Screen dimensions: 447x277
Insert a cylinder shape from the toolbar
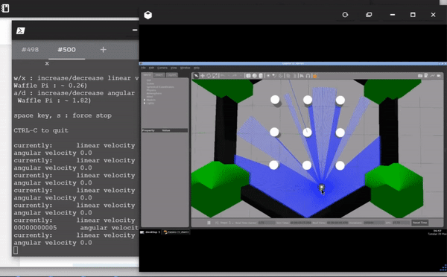(261, 76)
